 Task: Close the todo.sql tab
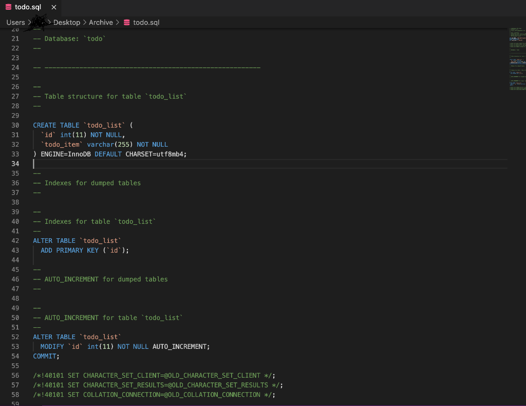[53, 7]
